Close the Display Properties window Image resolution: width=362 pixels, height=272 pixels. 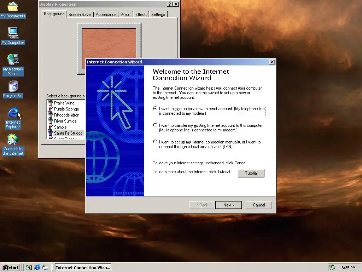pos(176,4)
